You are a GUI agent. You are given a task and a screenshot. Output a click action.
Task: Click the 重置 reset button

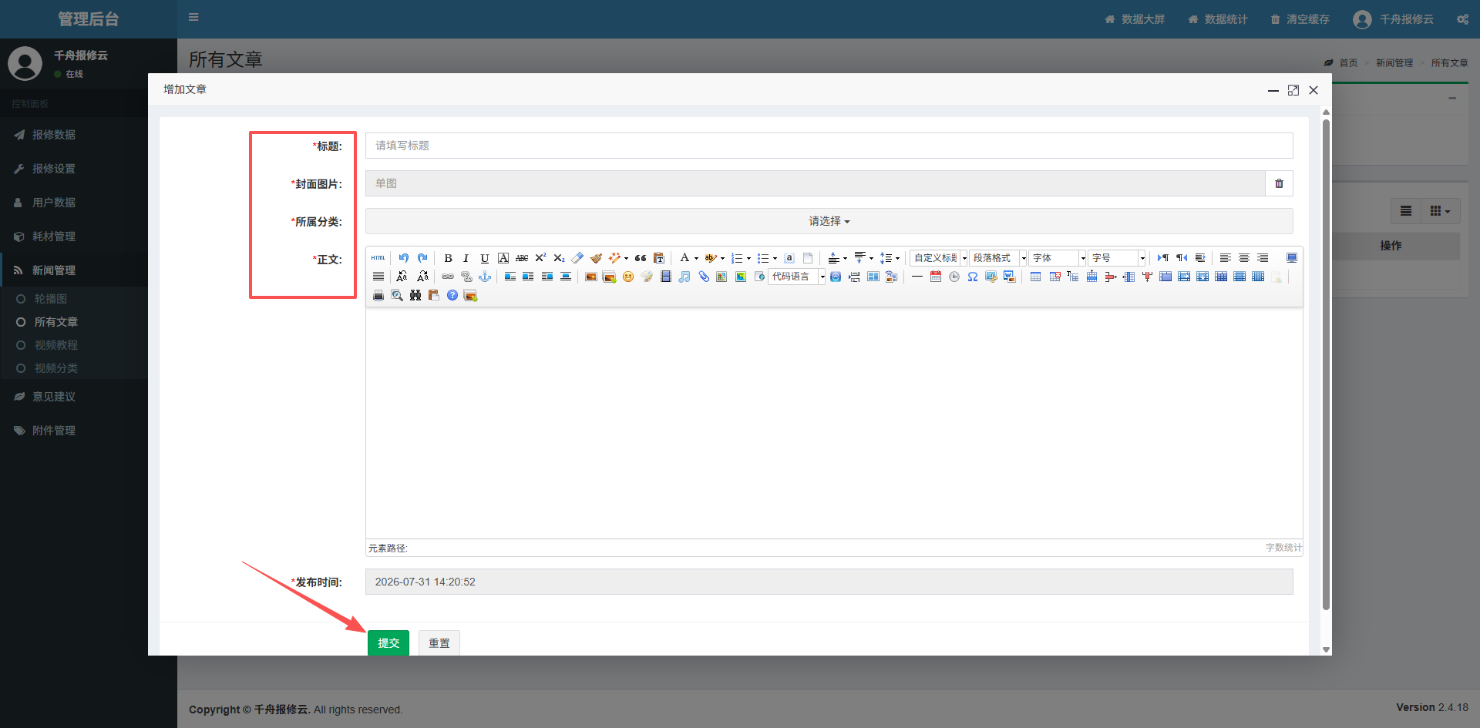439,643
